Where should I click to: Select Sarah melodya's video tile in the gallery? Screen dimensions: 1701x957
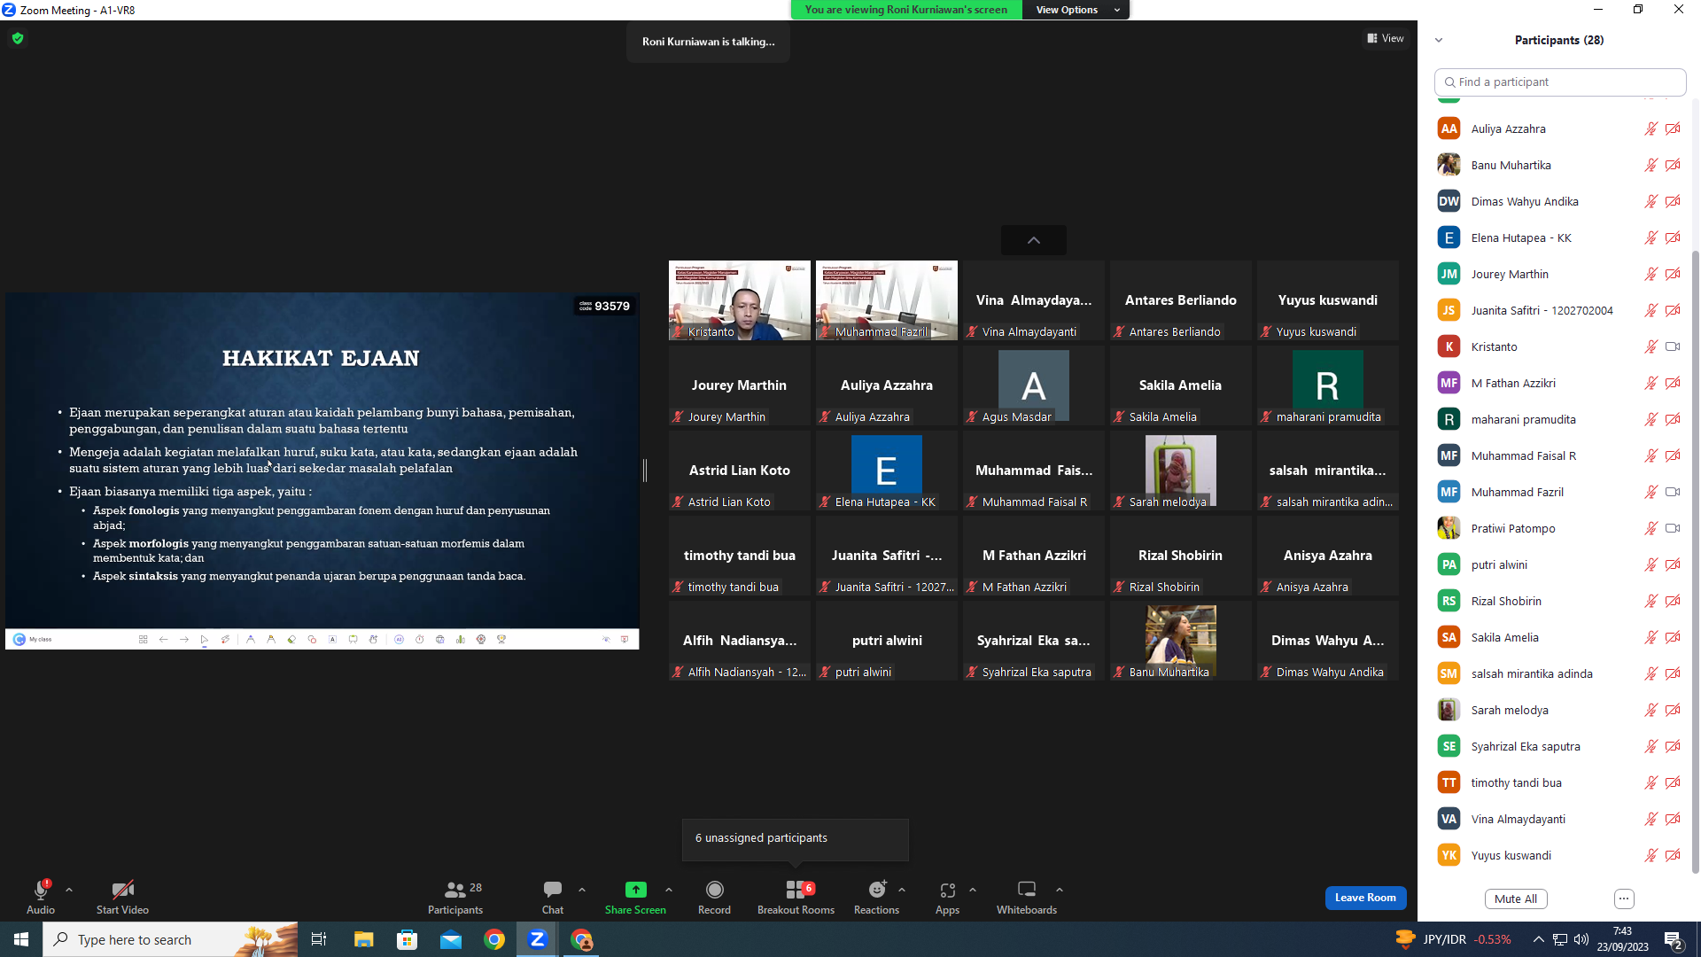click(x=1181, y=471)
